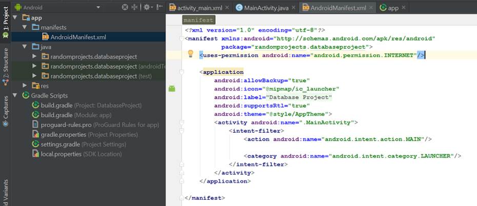Click the manifest breadcrumb label
Image resolution: width=477 pixels, height=206 pixels.
click(198, 20)
